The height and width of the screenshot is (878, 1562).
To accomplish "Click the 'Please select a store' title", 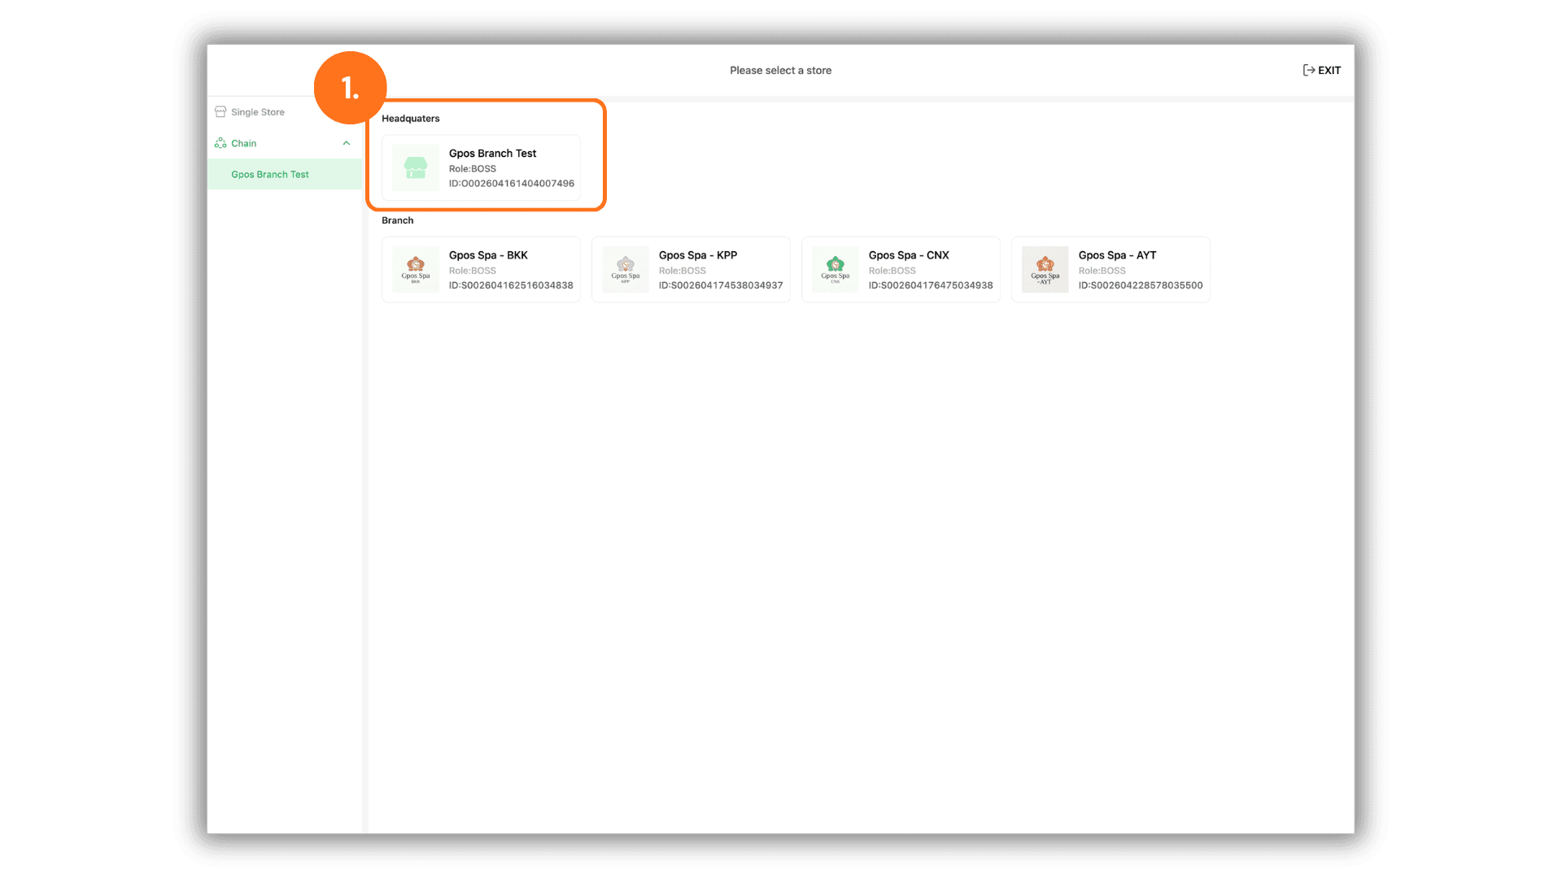I will [781, 71].
